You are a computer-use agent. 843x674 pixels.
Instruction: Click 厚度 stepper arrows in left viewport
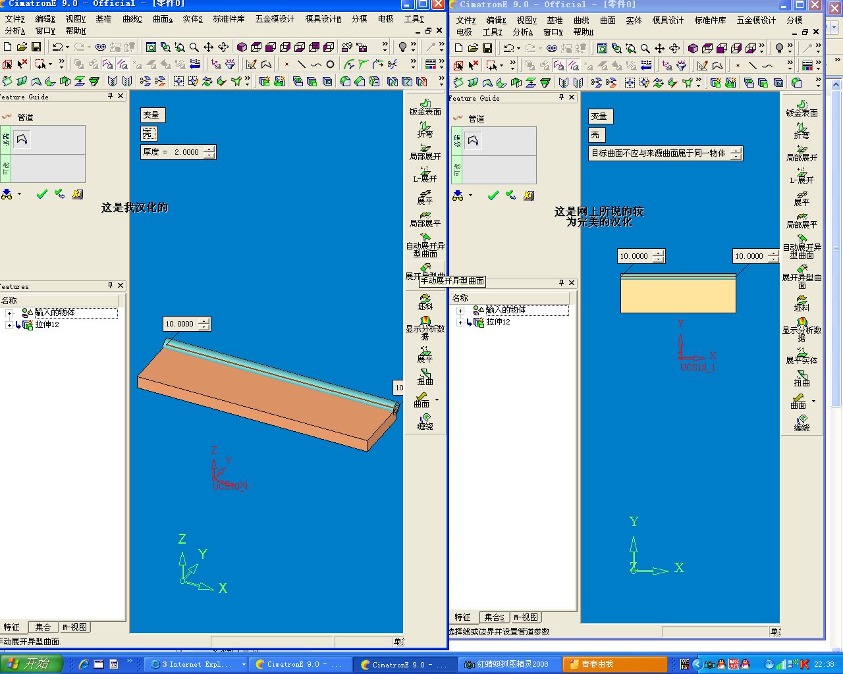(x=209, y=152)
